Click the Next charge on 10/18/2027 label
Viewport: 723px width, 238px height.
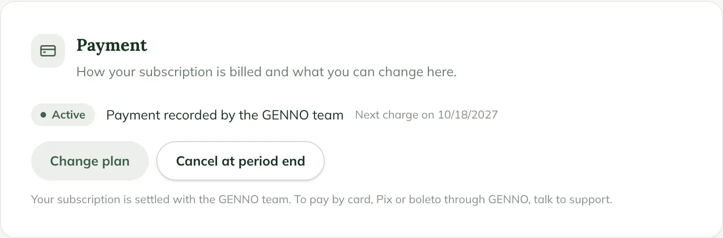(426, 115)
